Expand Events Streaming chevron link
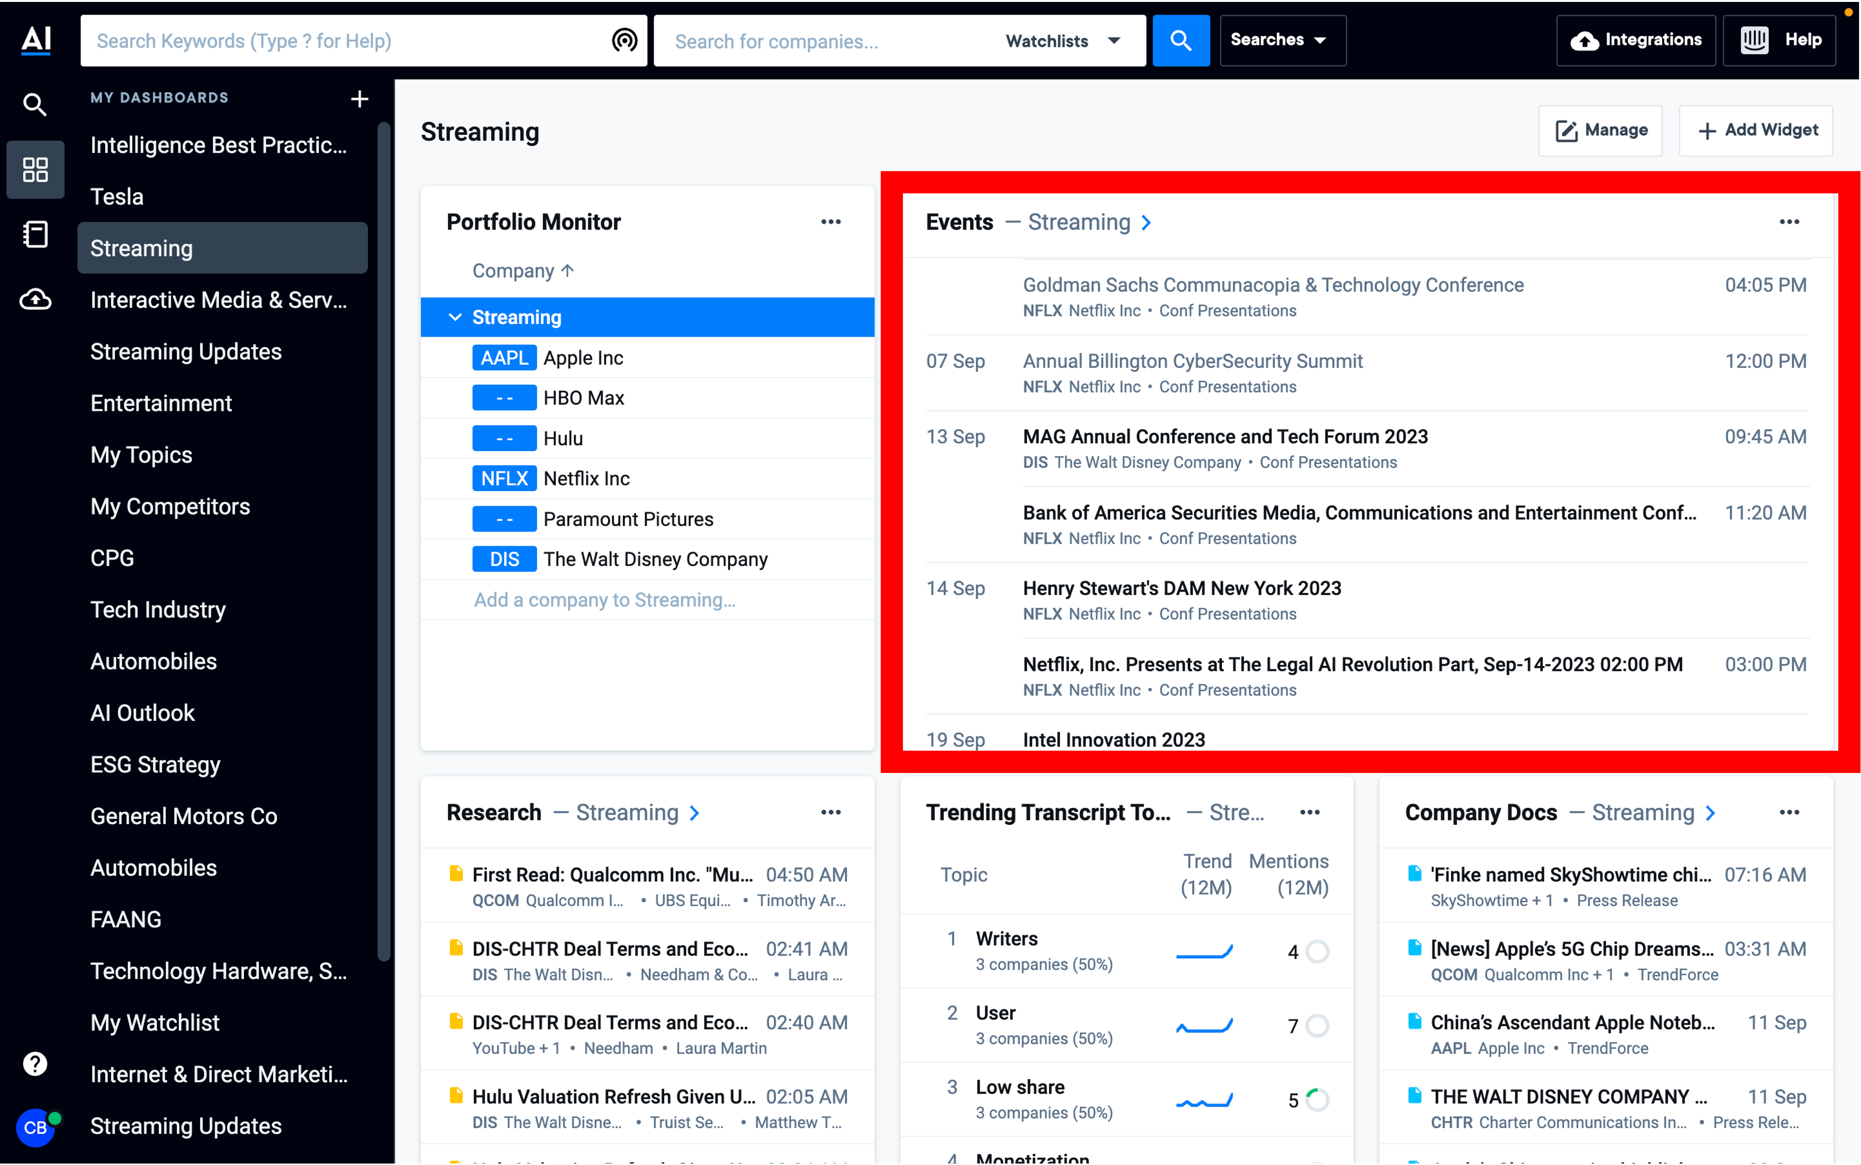The height and width of the screenshot is (1165, 1861). 1146,223
